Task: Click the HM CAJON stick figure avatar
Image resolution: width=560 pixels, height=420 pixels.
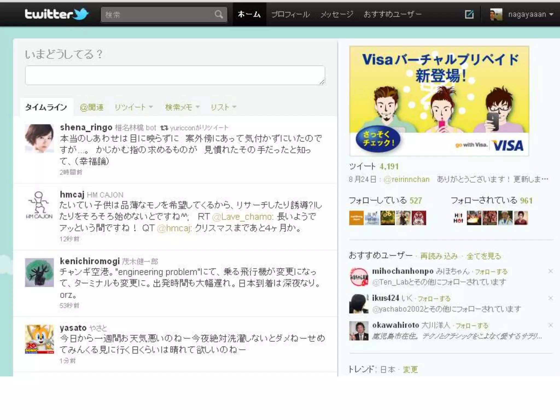Action: pos(39,205)
